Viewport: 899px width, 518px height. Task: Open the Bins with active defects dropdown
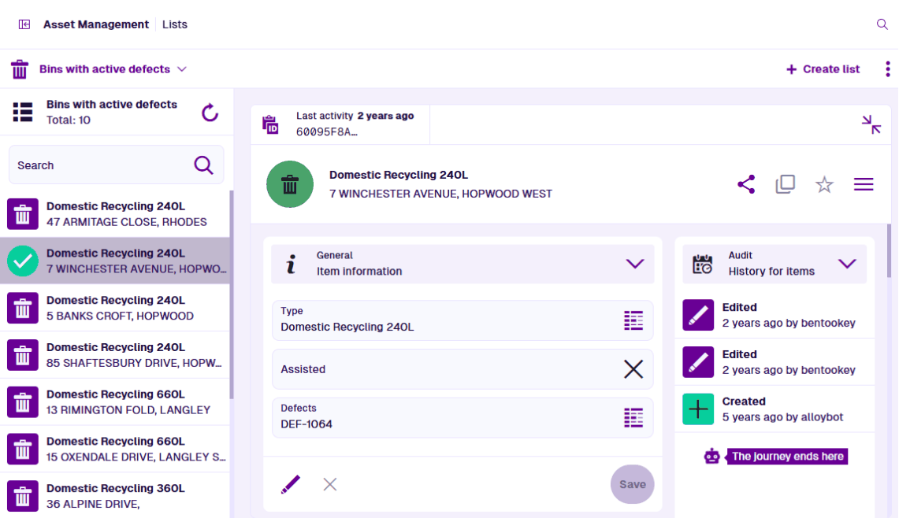182,69
